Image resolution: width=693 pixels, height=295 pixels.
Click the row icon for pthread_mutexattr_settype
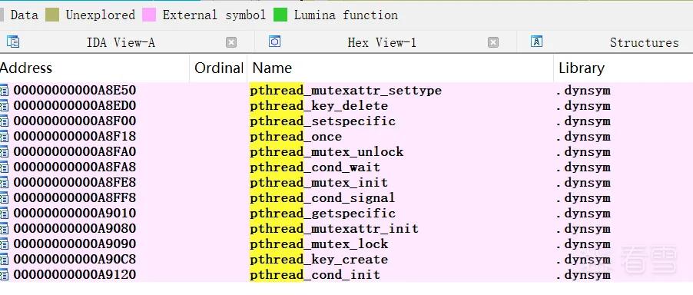pyautogui.click(x=4, y=91)
